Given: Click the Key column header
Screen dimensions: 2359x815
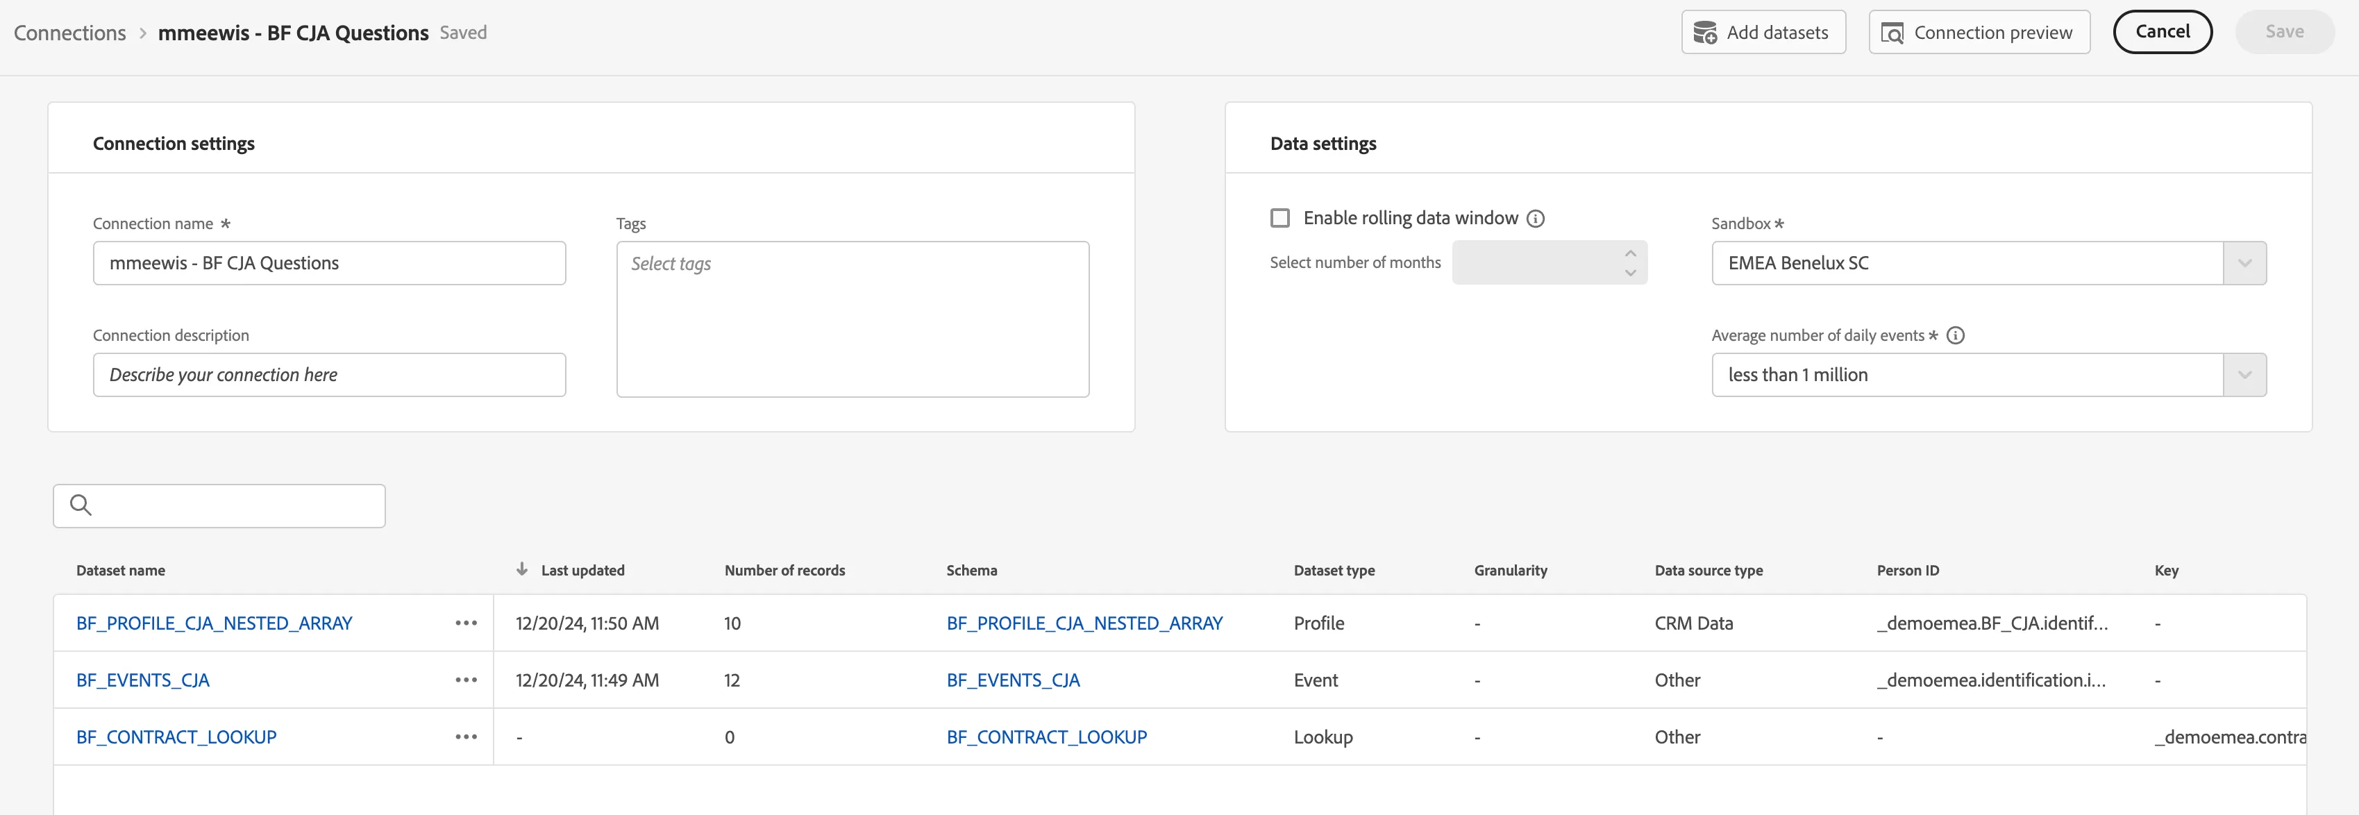Looking at the screenshot, I should [2166, 571].
